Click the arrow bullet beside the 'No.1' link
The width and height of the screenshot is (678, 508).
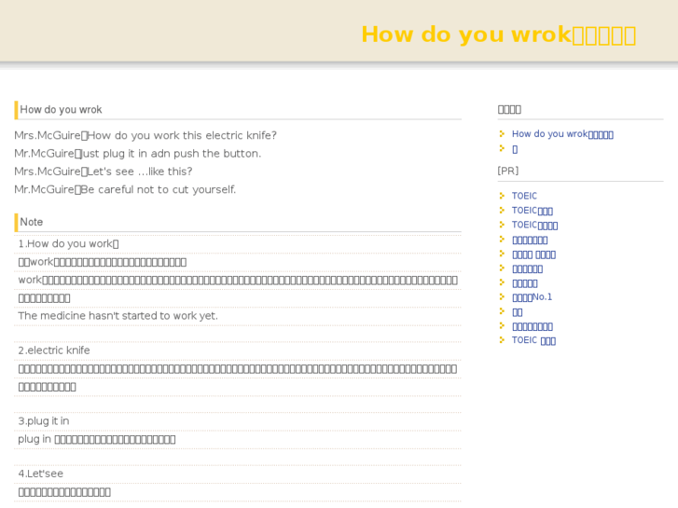pyautogui.click(x=502, y=297)
